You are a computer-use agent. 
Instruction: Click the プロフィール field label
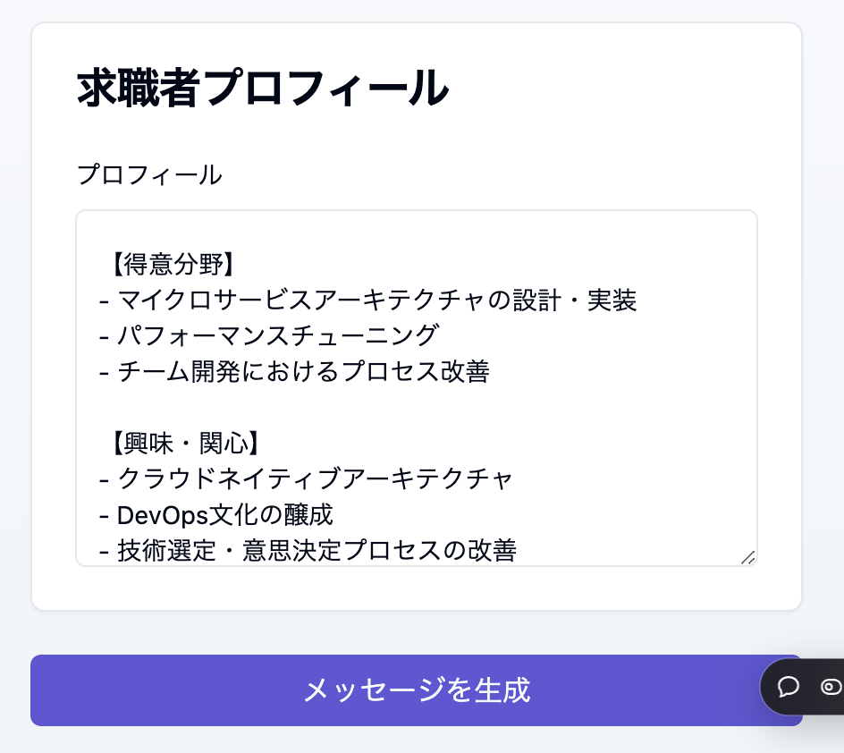point(149,174)
